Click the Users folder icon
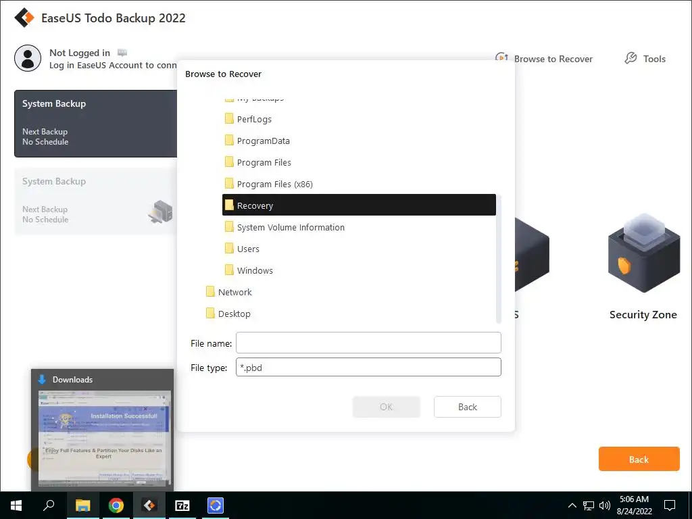Viewport: 692px width, 519px height. (229, 249)
